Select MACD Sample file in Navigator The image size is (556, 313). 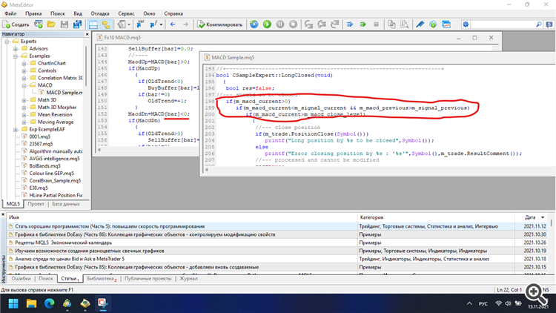(x=64, y=93)
